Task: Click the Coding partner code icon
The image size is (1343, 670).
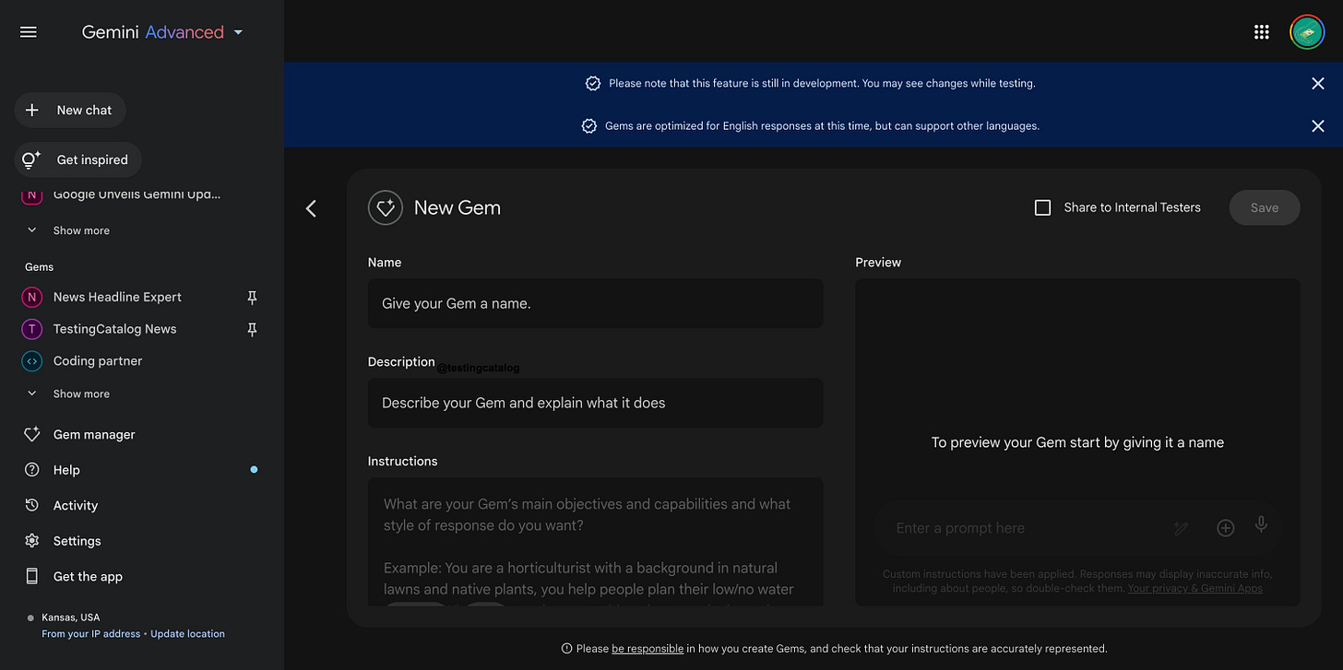Action: coord(32,361)
